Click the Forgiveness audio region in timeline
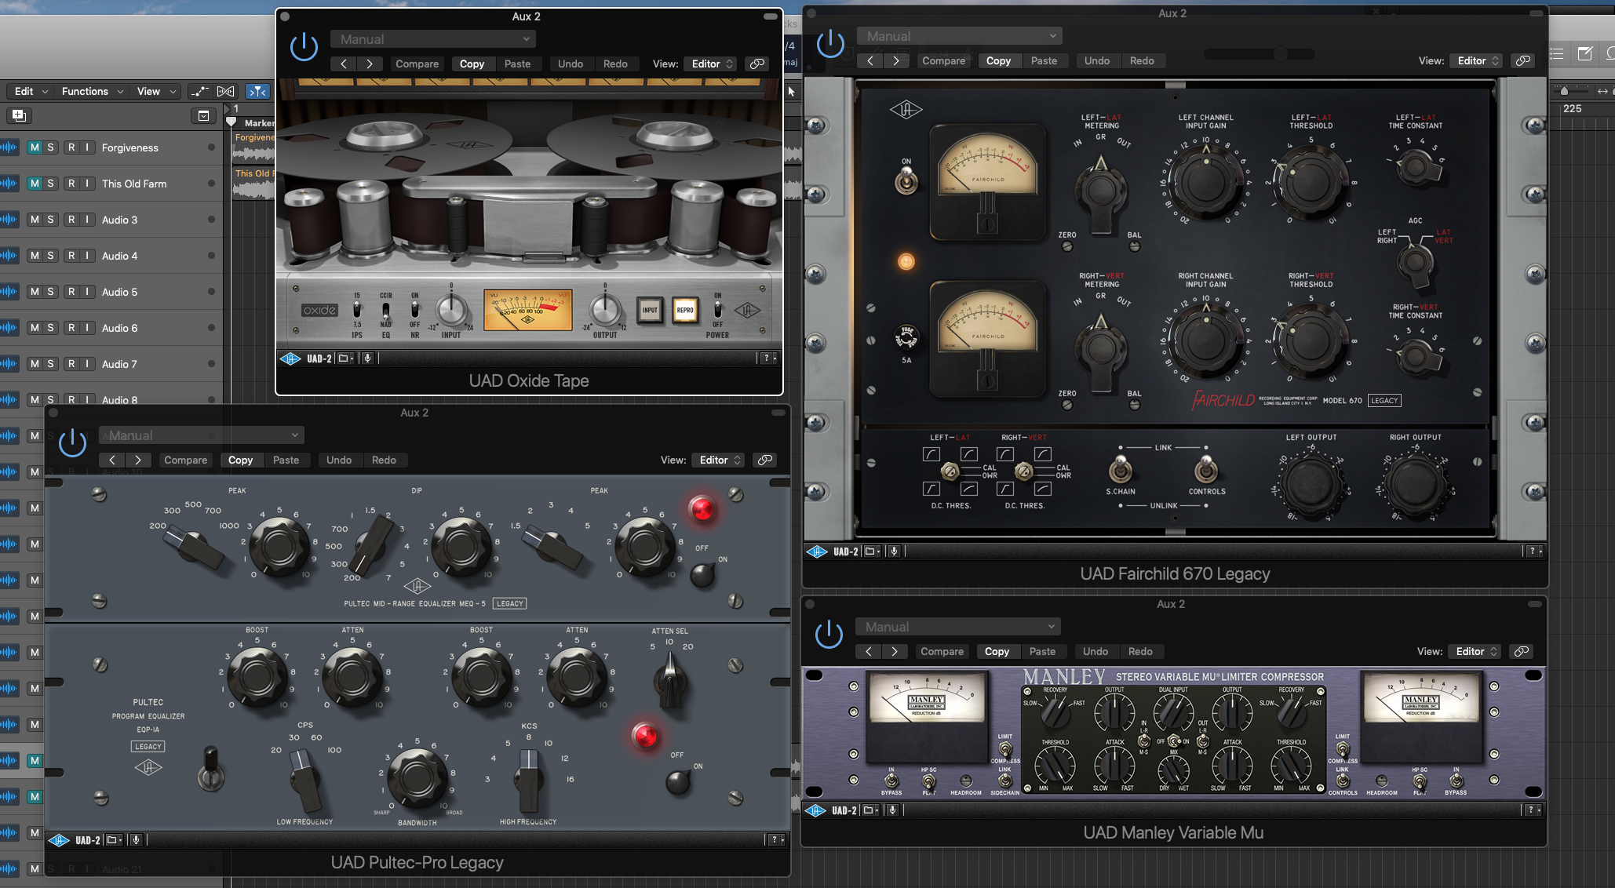Viewport: 1615px width, 888px height. [x=254, y=147]
